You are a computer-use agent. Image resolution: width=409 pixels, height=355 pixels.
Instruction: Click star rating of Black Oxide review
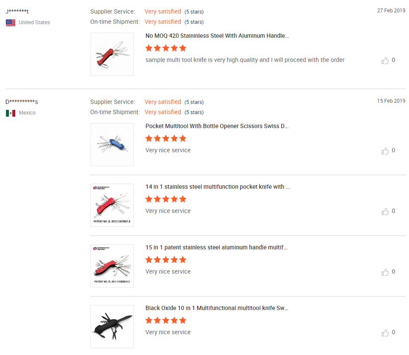[166, 320]
